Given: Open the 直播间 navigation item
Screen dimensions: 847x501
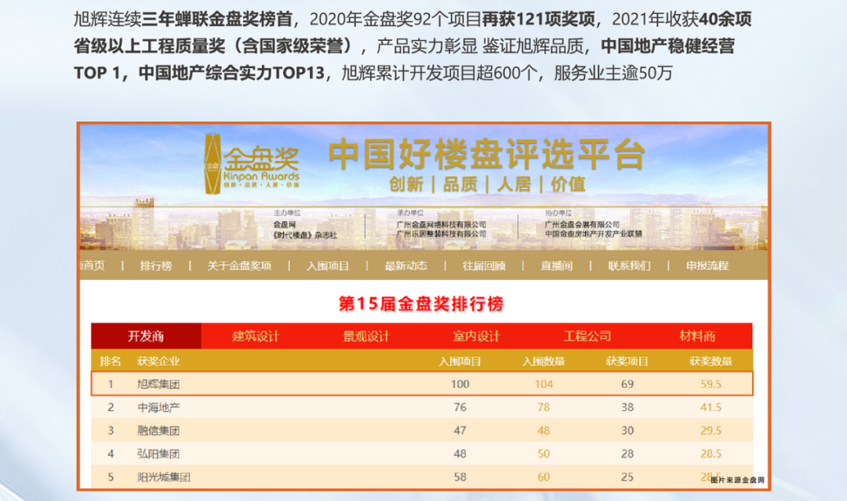Looking at the screenshot, I should (556, 266).
